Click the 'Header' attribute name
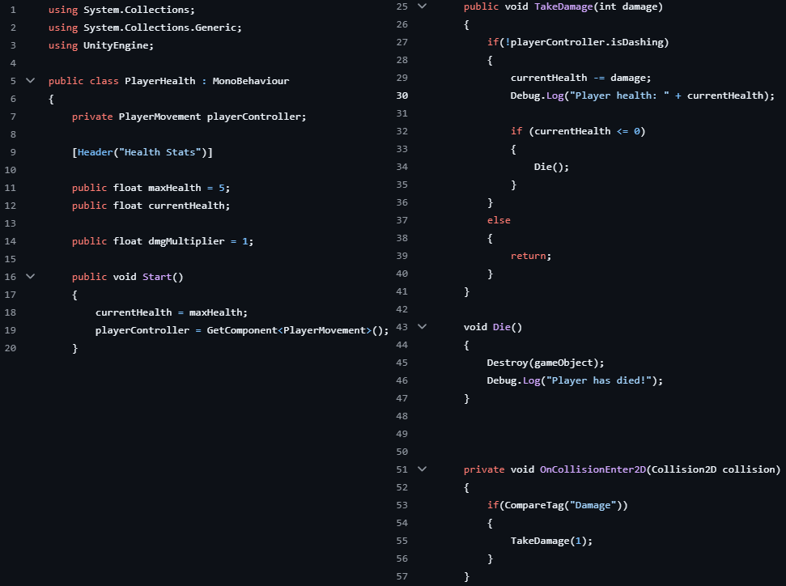 click(95, 152)
